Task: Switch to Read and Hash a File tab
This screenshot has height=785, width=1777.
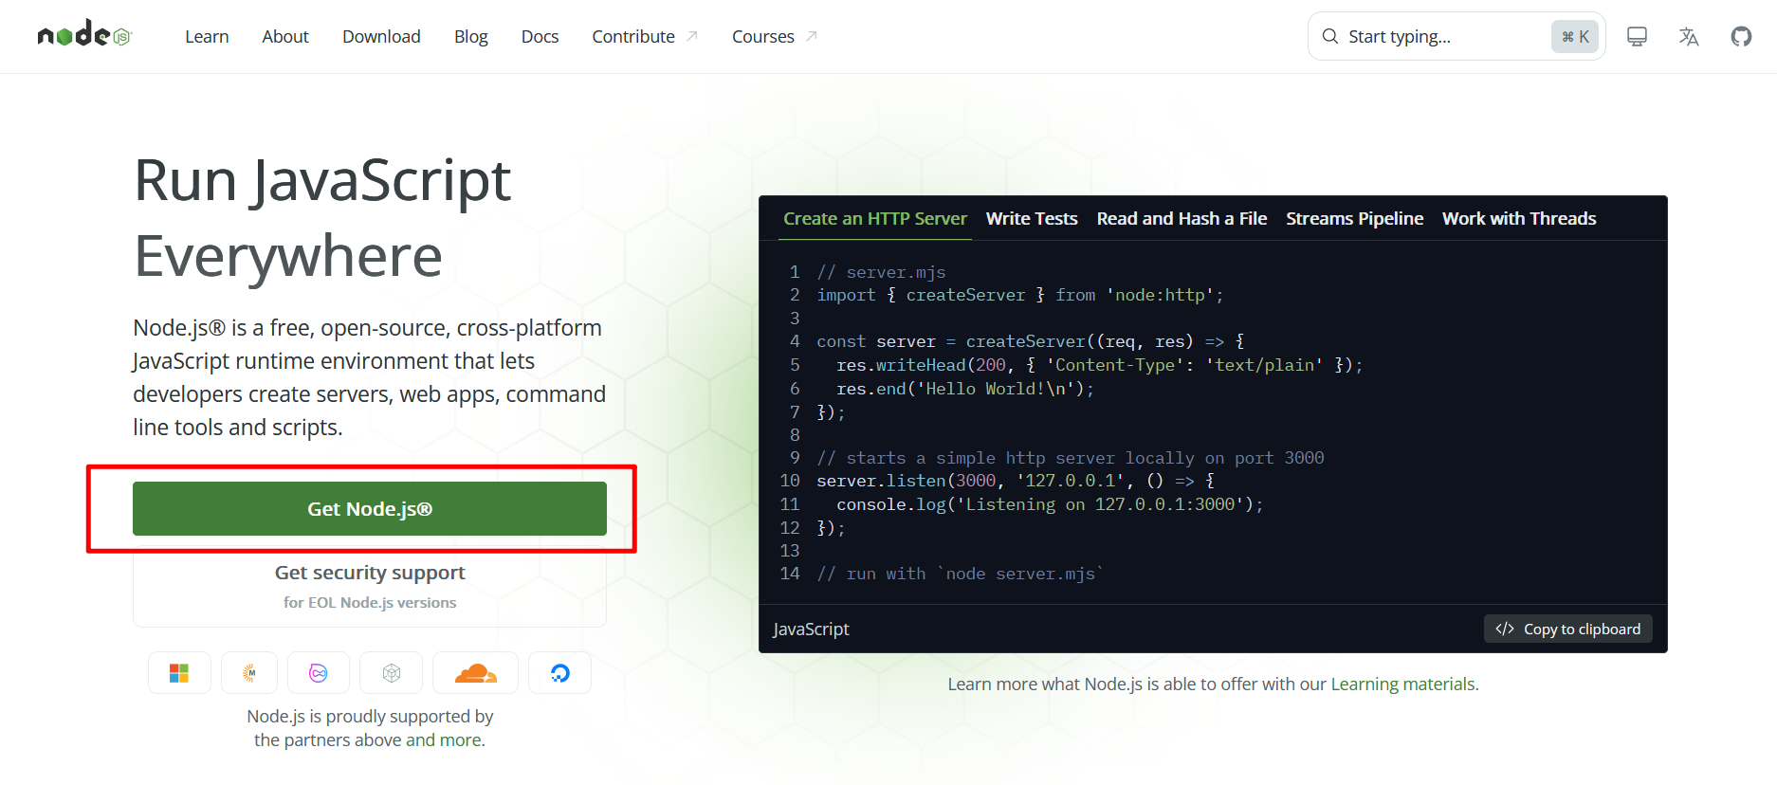Action: [x=1182, y=219]
